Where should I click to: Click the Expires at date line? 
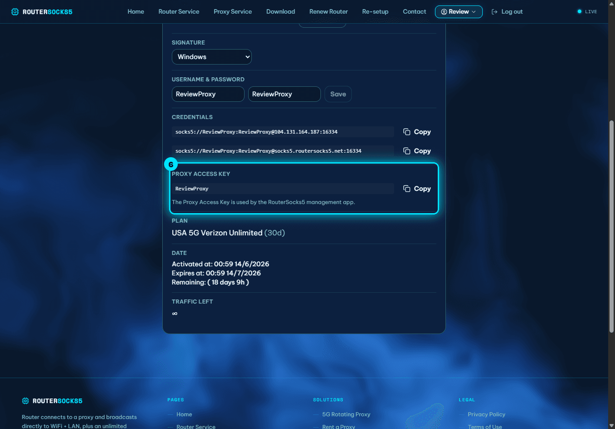pyautogui.click(x=216, y=273)
